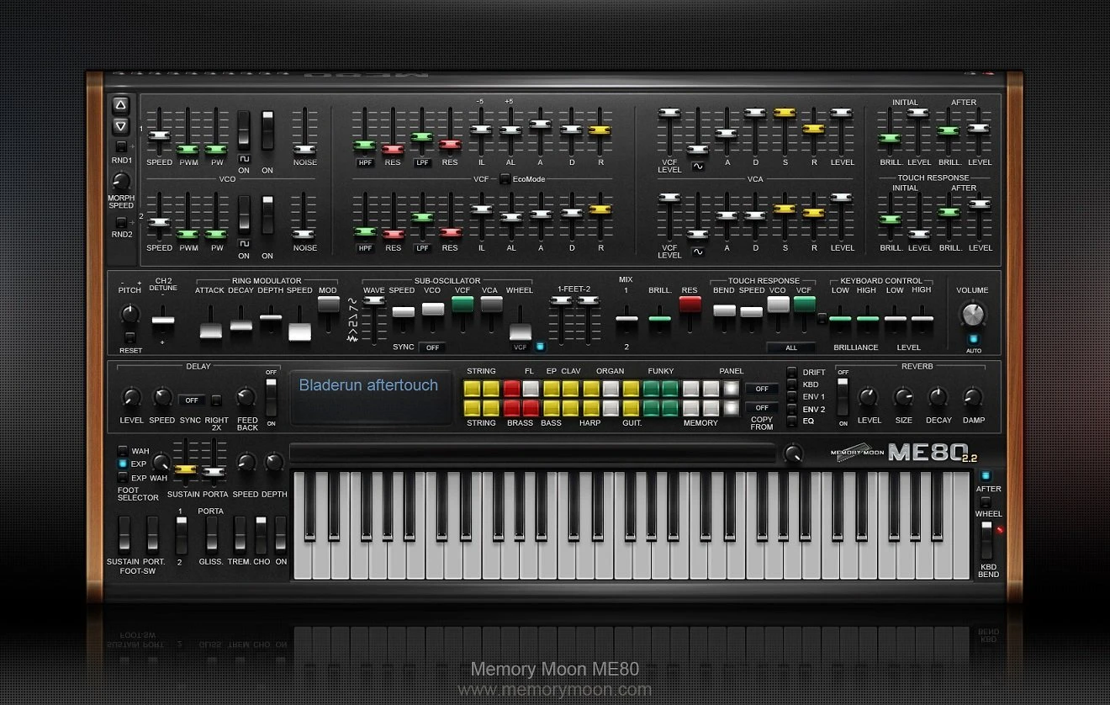1110x705 pixels.
Task: Toggle the TREM. switch
Action: coord(240,533)
